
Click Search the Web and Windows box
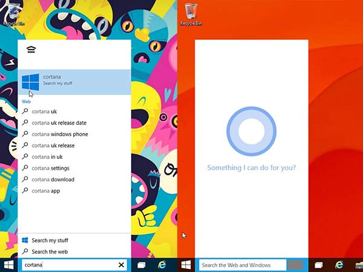click(x=243, y=265)
